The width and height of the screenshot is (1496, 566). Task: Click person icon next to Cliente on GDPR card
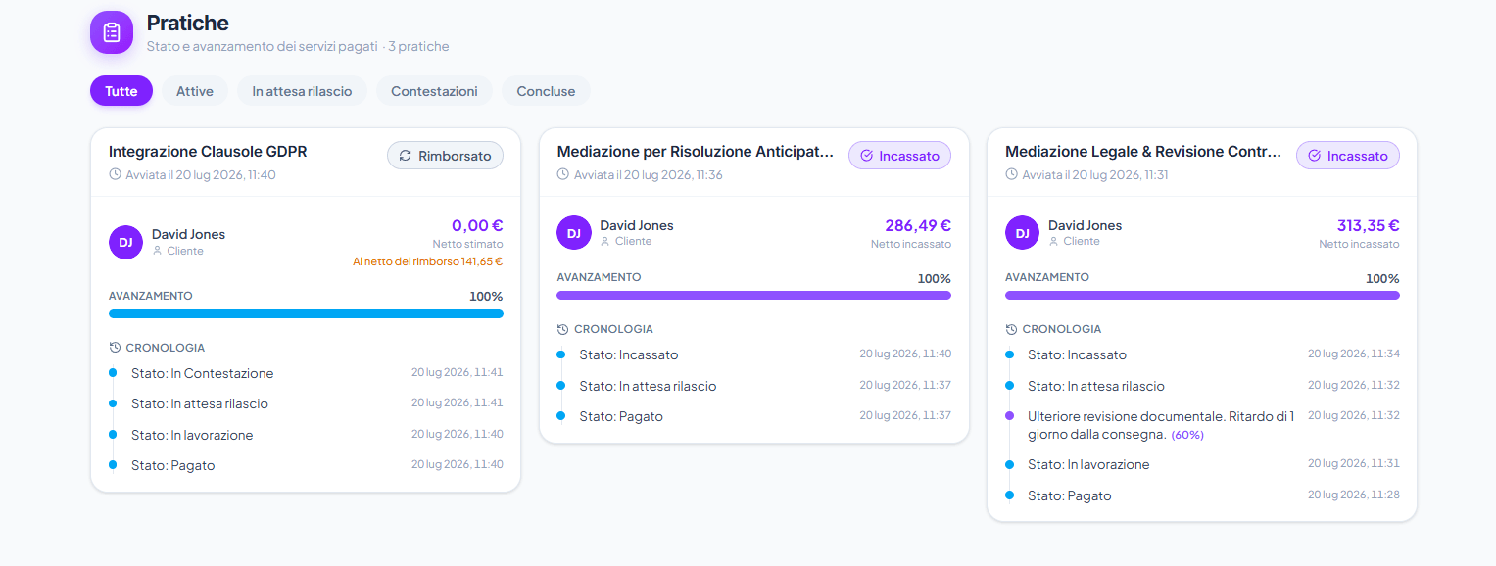[157, 251]
